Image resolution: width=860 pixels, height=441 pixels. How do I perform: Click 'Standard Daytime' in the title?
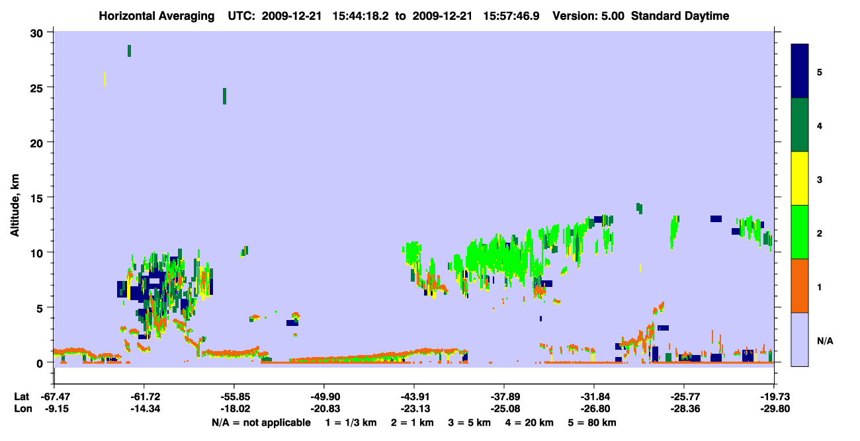(x=680, y=16)
